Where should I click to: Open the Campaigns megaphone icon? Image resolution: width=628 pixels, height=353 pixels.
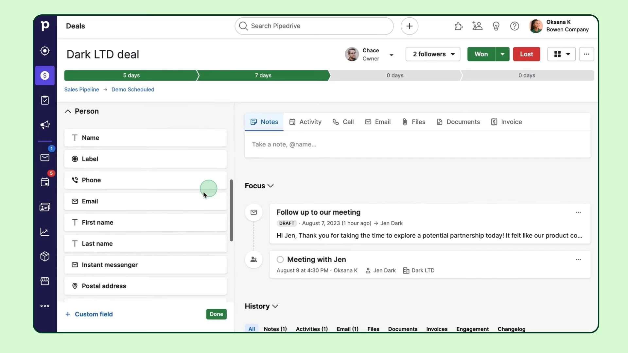45,125
